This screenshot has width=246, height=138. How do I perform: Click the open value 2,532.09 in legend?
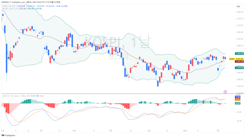point(21,6)
